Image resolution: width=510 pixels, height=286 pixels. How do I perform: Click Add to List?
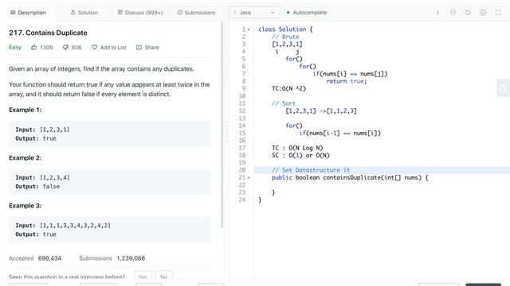tap(108, 48)
